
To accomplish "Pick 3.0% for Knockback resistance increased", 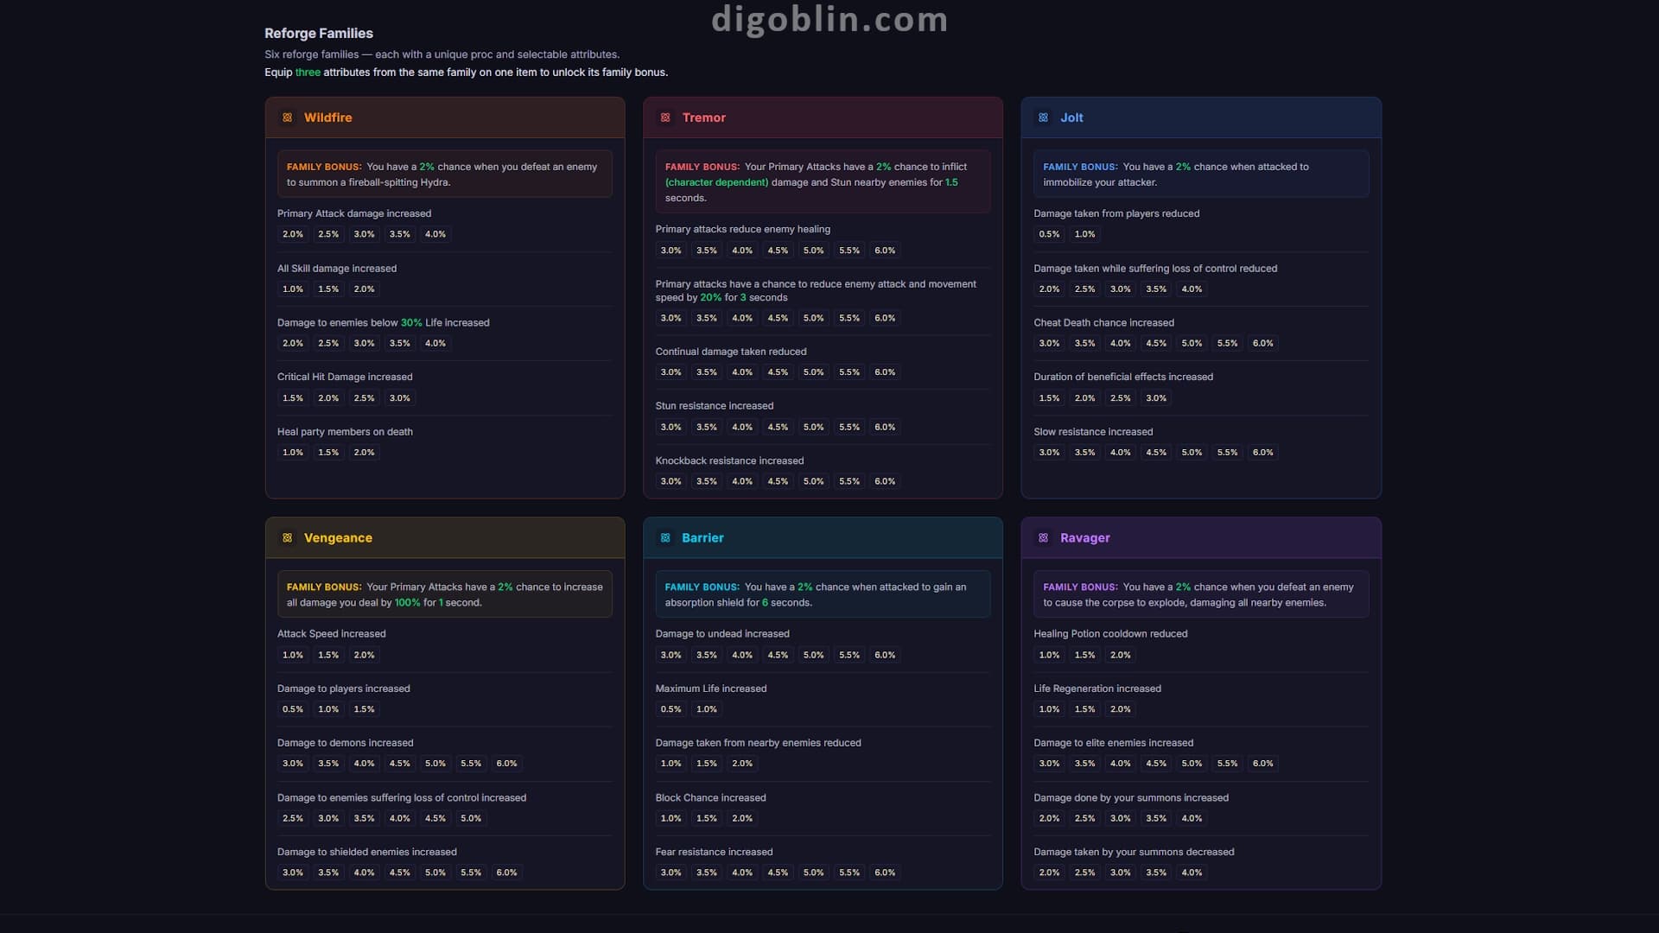I will pyautogui.click(x=671, y=481).
